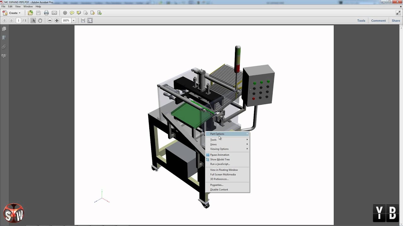Click the 3D axis orientation triad
Image resolution: width=403 pixels, height=226 pixels.
pyautogui.click(x=102, y=197)
